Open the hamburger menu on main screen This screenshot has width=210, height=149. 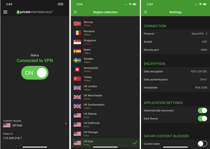[x=5, y=12]
